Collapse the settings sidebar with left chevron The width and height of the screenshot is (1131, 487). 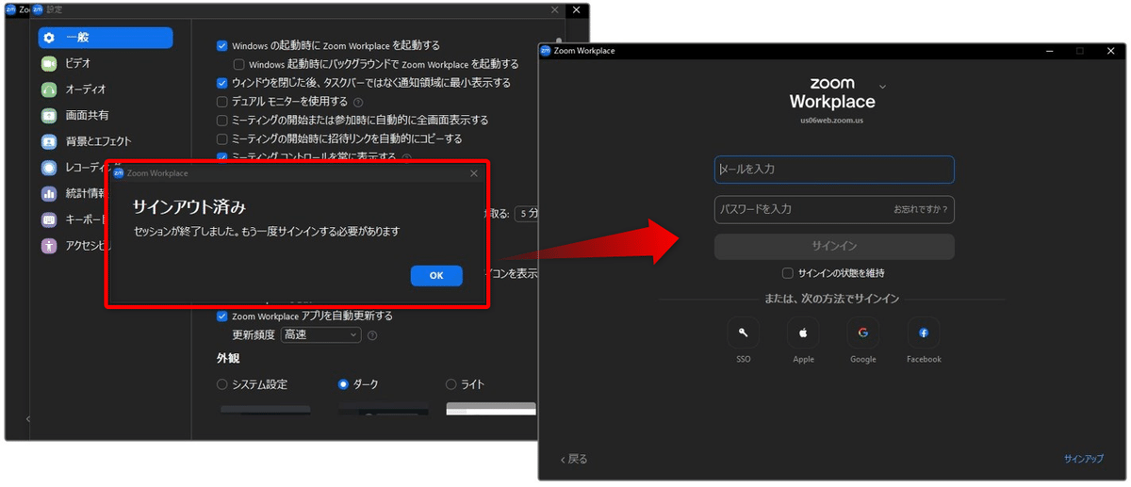point(27,418)
